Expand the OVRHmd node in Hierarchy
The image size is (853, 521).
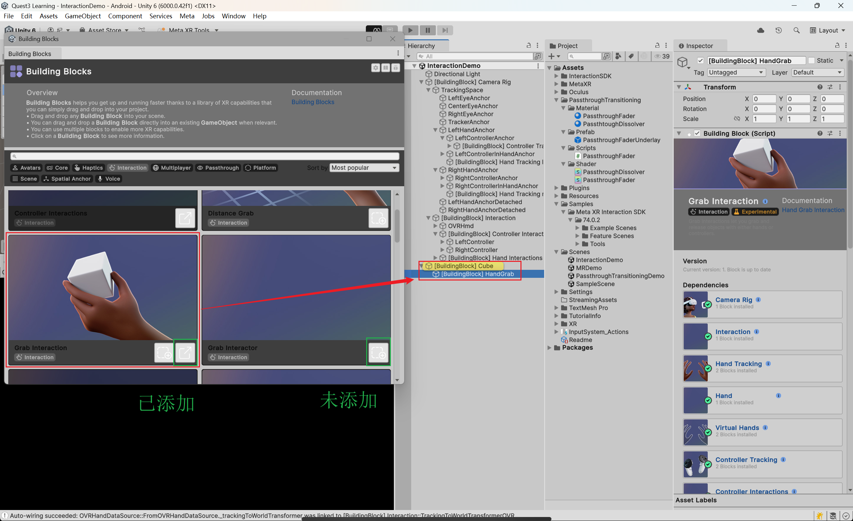435,227
